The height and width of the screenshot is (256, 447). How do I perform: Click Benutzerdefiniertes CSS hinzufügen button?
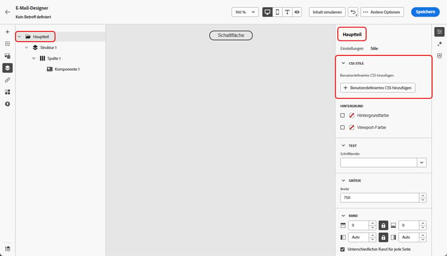coord(377,88)
